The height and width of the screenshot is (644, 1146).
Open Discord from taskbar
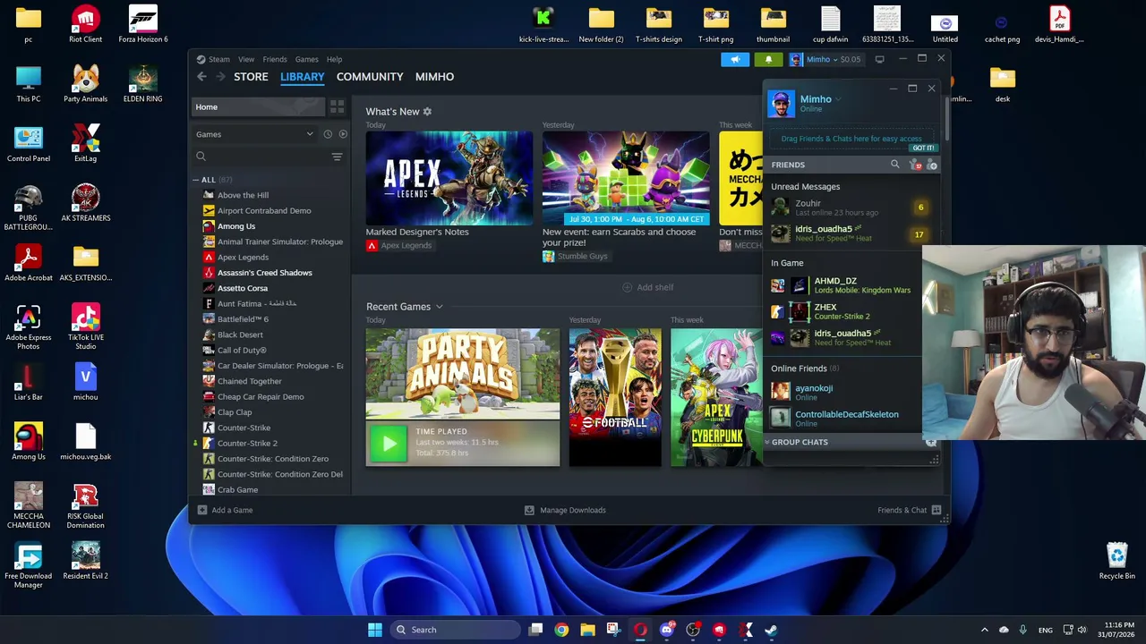[x=667, y=630]
